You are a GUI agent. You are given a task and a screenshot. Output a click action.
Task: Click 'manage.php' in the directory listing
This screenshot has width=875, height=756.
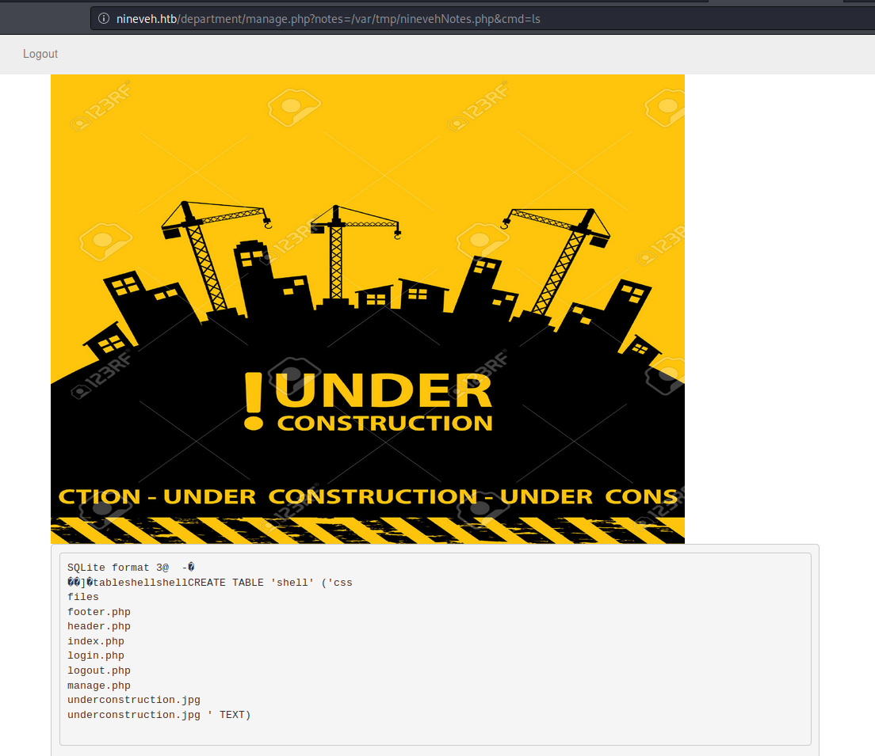point(99,686)
